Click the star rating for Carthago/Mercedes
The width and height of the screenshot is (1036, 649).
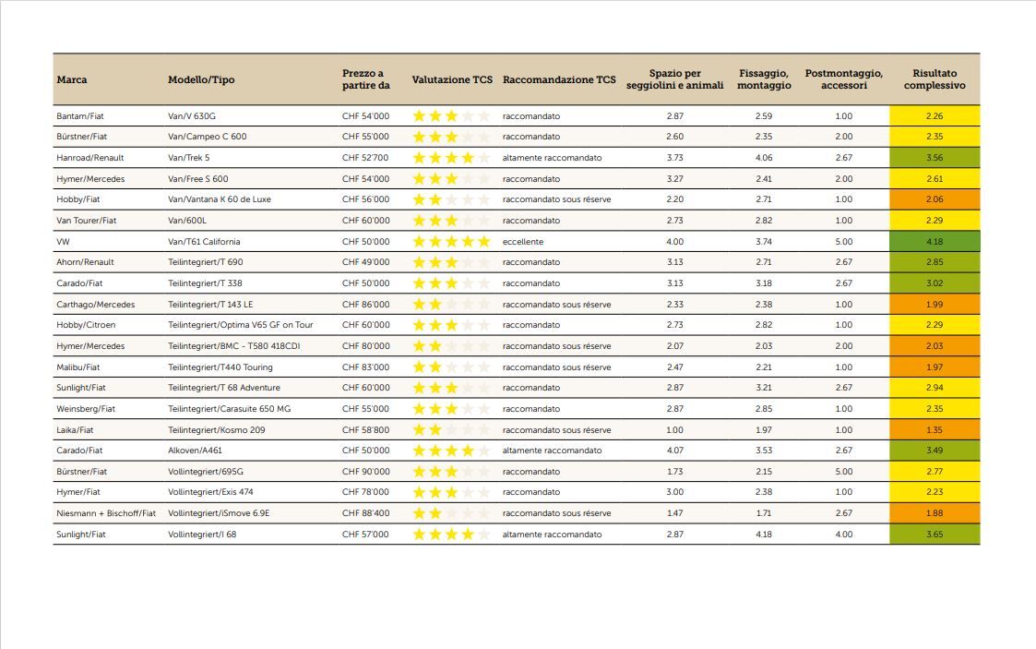click(x=451, y=304)
